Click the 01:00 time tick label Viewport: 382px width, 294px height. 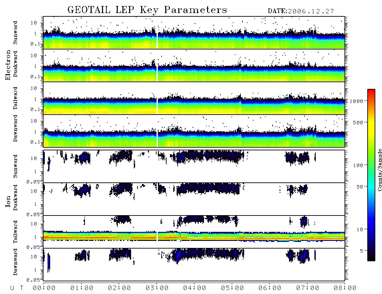click(x=82, y=288)
